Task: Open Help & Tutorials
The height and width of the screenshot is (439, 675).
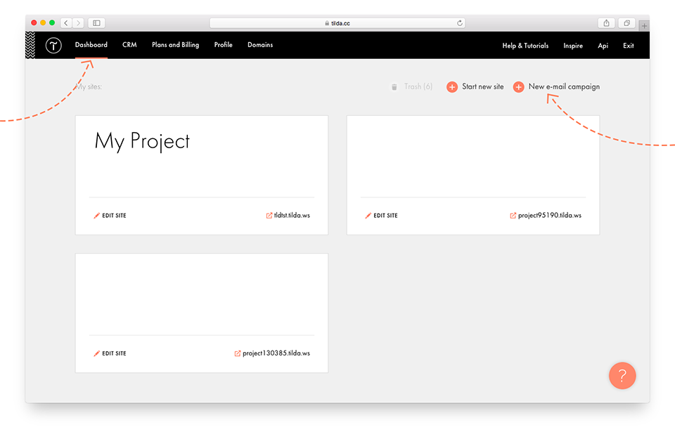Action: [x=525, y=46]
